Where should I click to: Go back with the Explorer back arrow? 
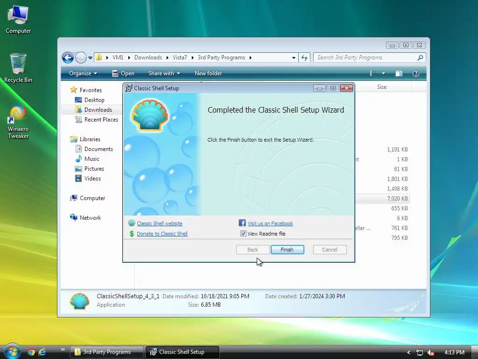68,57
